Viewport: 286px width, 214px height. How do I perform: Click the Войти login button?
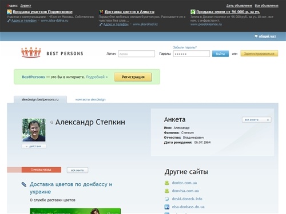point(220,54)
